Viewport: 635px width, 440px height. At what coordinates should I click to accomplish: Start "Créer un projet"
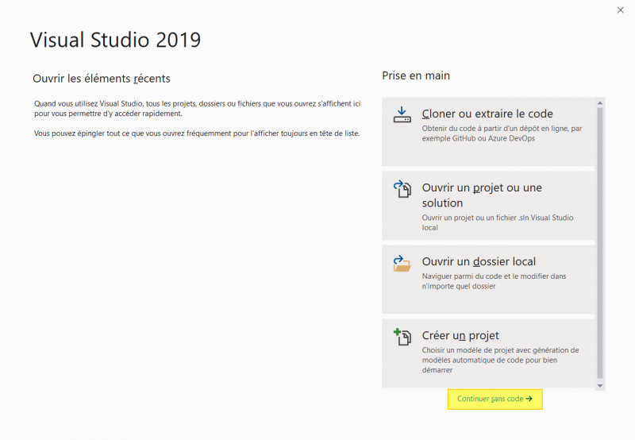pyautogui.click(x=488, y=353)
